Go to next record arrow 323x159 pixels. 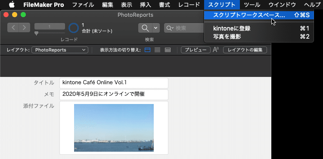tap(25, 28)
